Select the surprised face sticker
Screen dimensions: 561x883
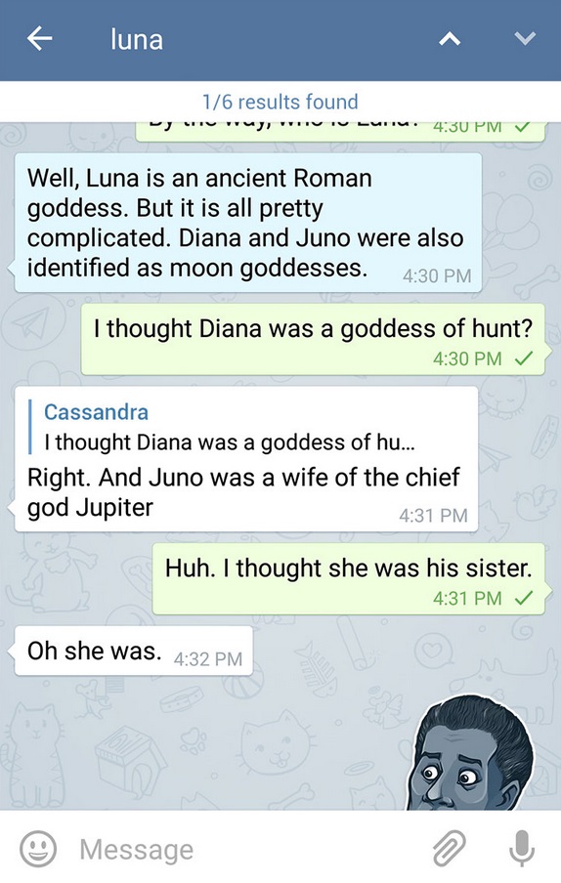471,752
